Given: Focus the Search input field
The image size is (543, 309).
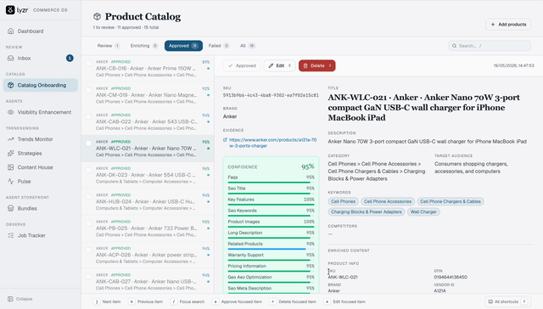Looking at the screenshot, I should click(x=490, y=46).
